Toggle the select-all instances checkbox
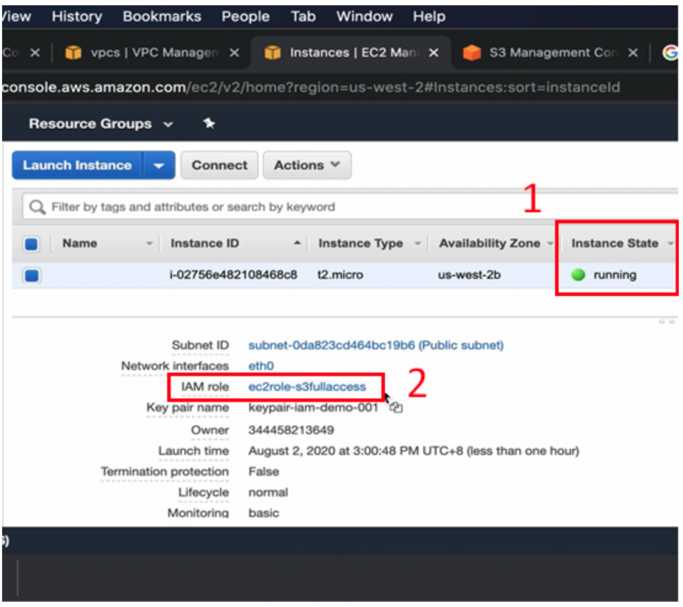683x607 pixels. point(31,243)
